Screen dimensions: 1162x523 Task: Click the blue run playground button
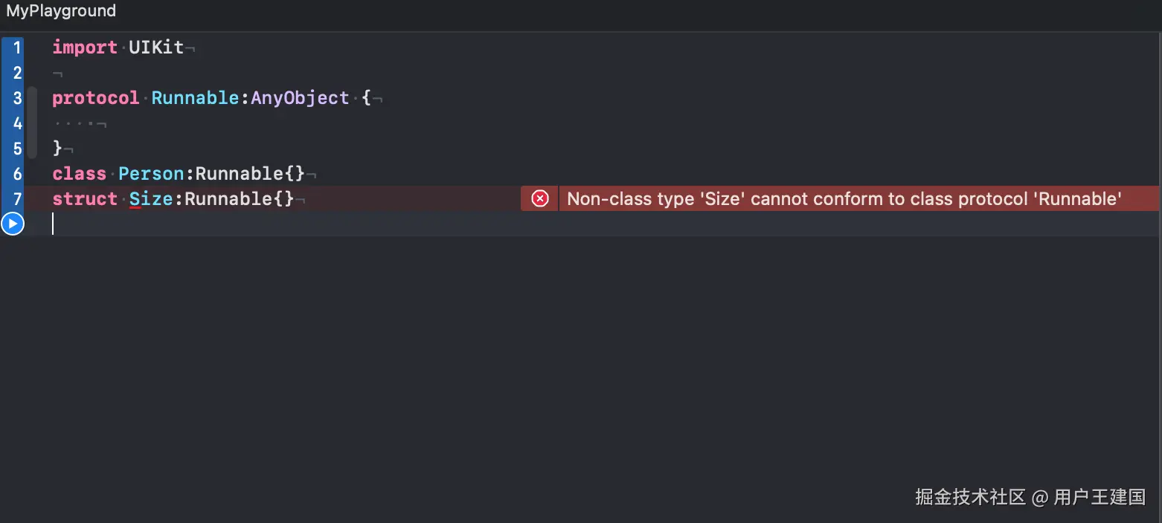pyautogui.click(x=13, y=224)
